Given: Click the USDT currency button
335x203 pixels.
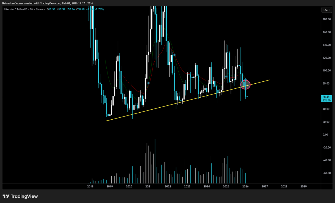Looking at the screenshot, I should point(327,10).
